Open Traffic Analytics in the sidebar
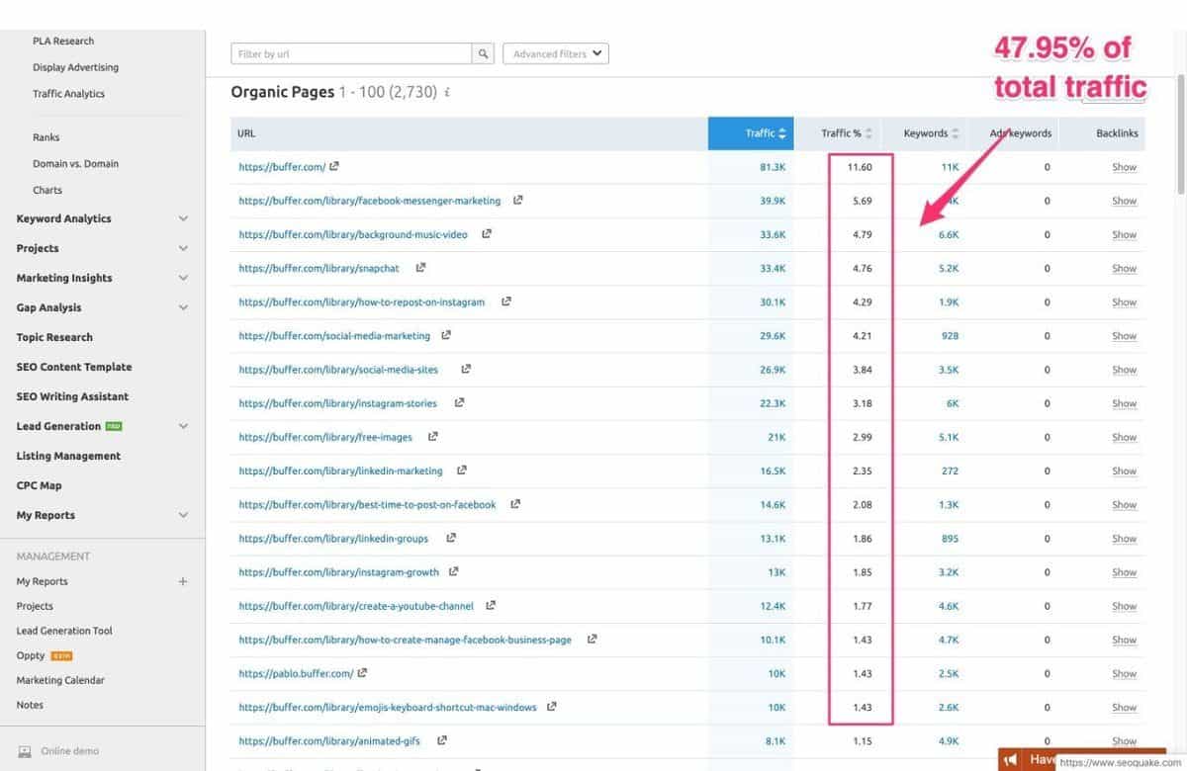 [68, 94]
